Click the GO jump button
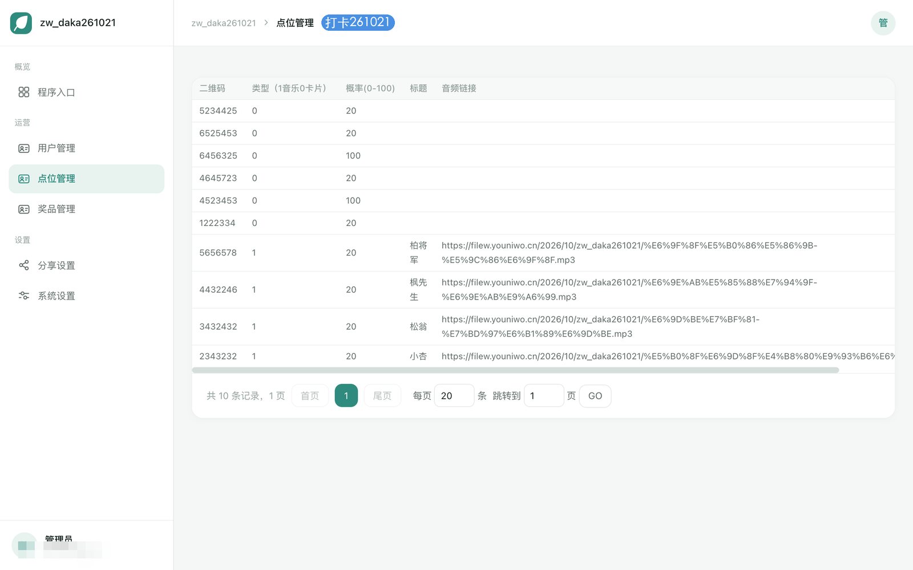The height and width of the screenshot is (570, 913). [x=595, y=396]
